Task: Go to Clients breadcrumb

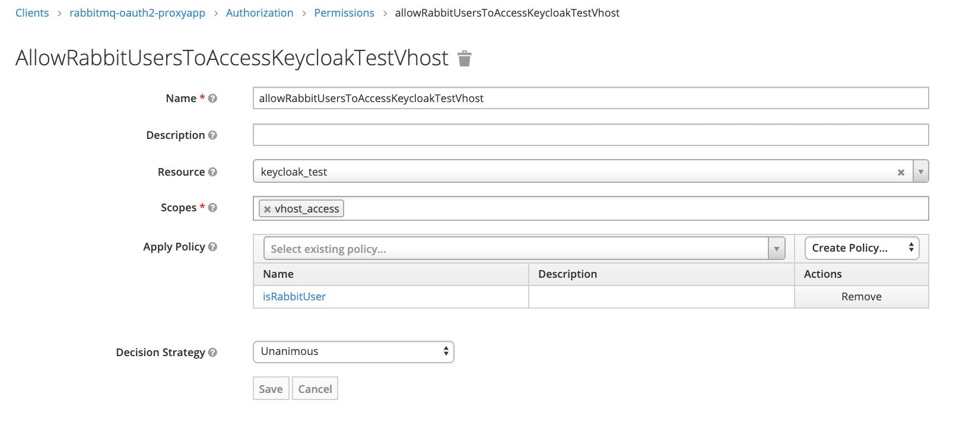Action: tap(32, 13)
